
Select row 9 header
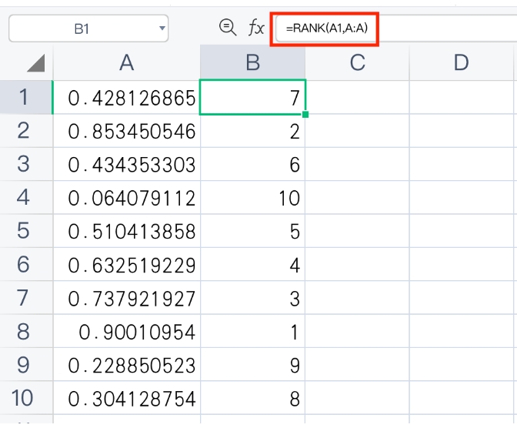26,364
